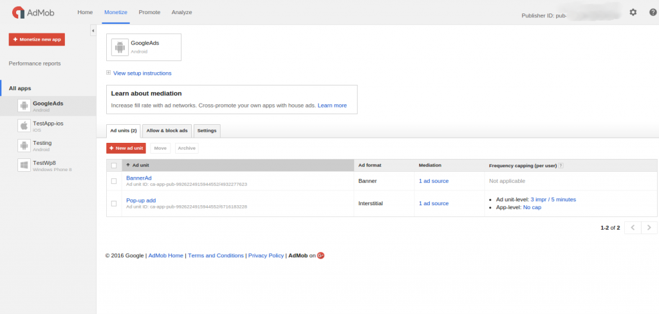
Task: Select GoogleAds app in sidebar
Action: [48, 106]
